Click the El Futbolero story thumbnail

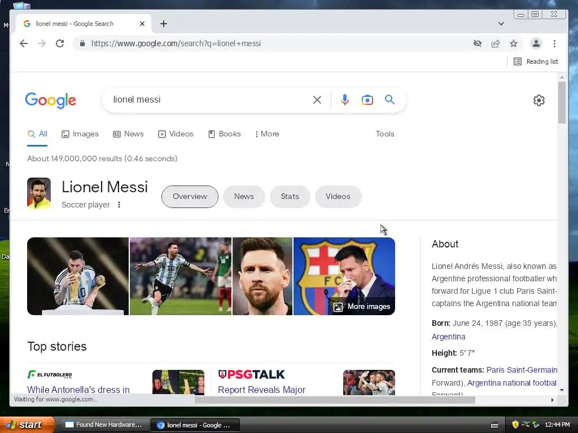click(178, 382)
